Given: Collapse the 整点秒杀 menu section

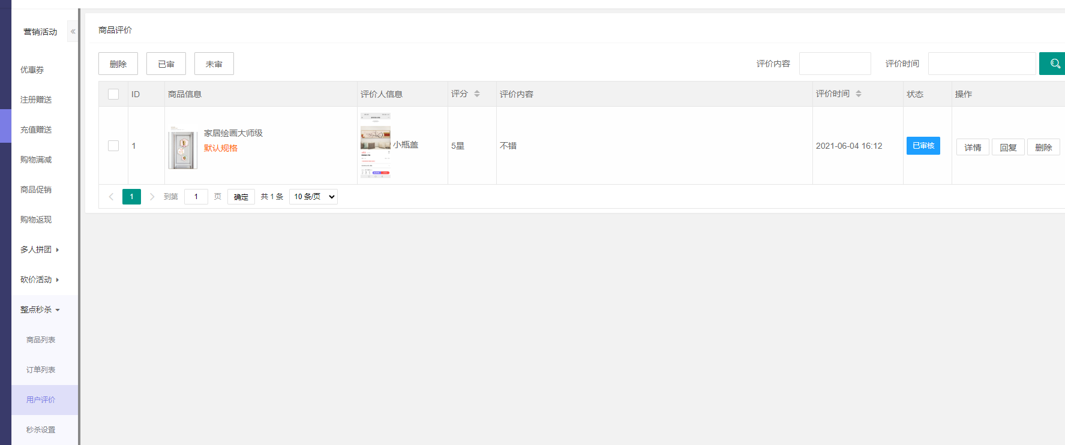Looking at the screenshot, I should (x=40, y=309).
